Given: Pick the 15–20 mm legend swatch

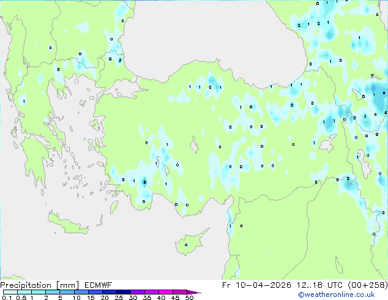Looking at the screenshot, I should tap(95, 292).
